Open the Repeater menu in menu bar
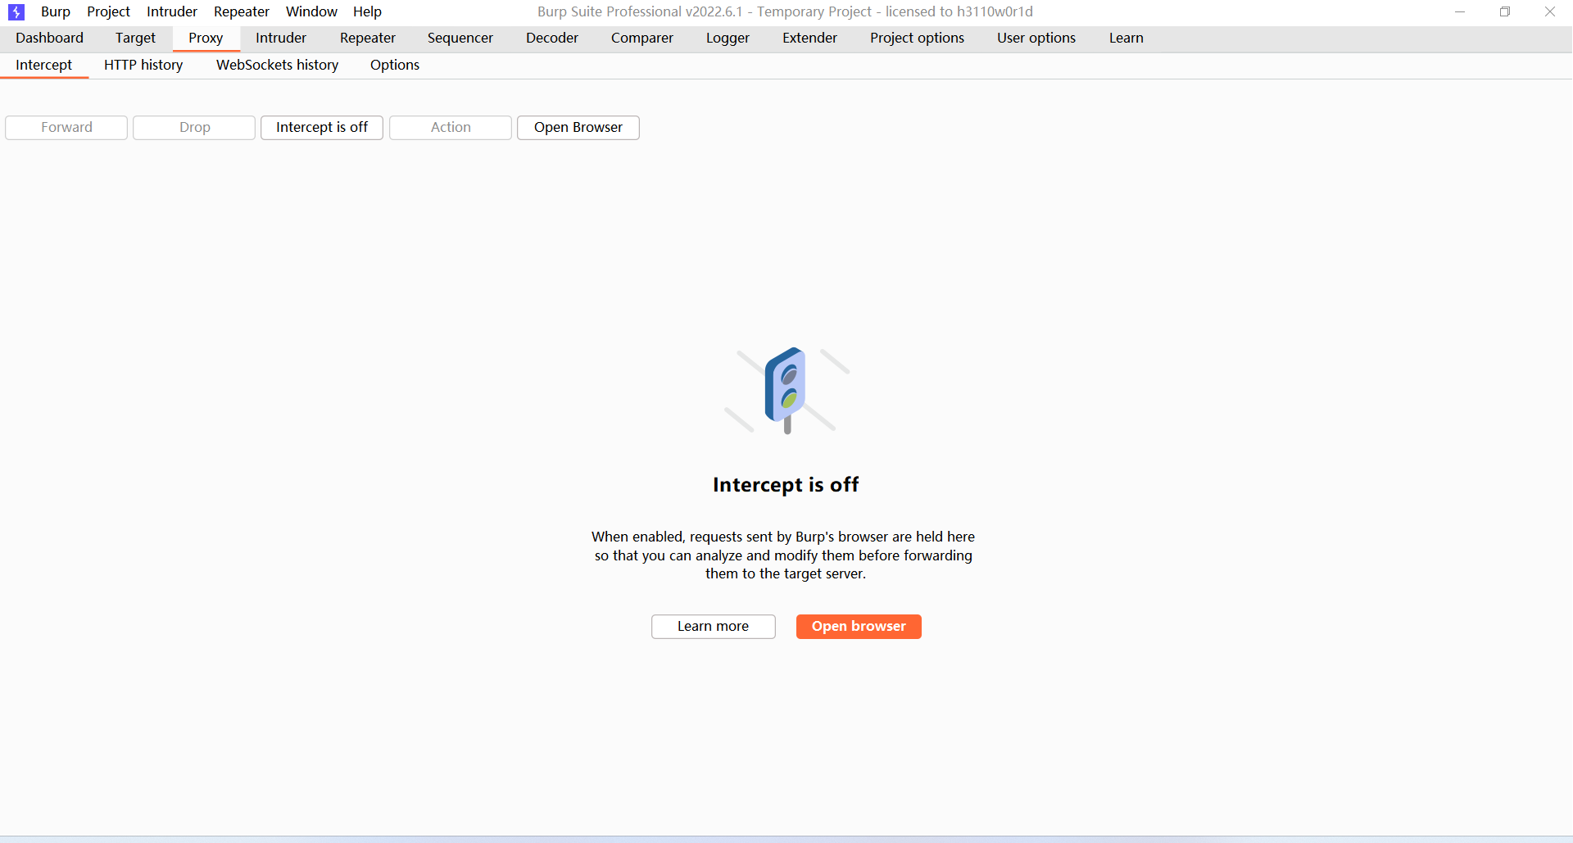 (x=242, y=11)
